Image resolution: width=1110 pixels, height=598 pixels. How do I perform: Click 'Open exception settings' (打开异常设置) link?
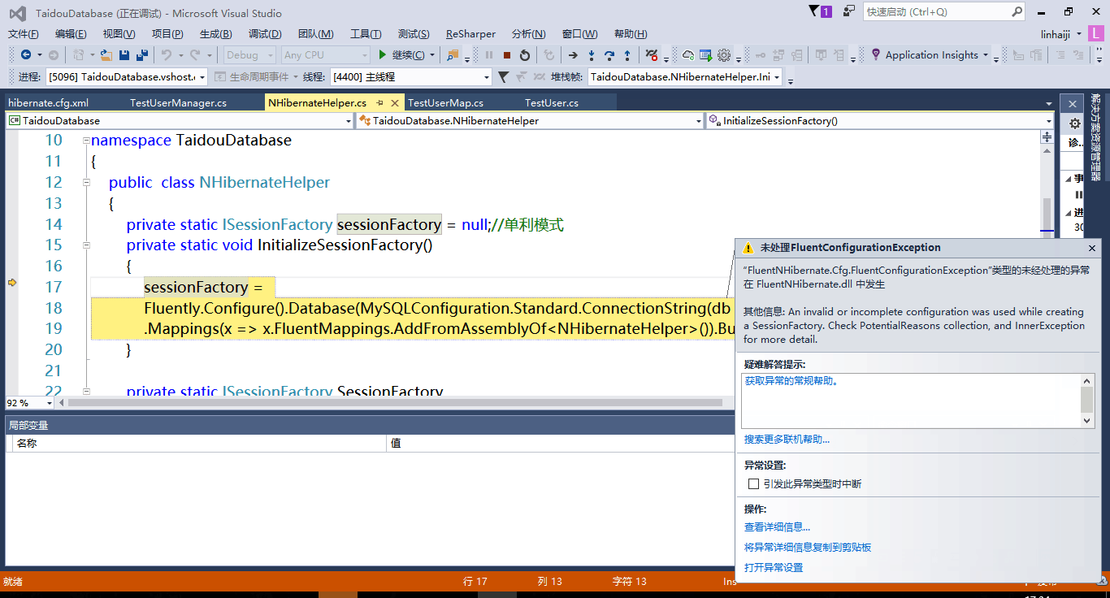(774, 568)
